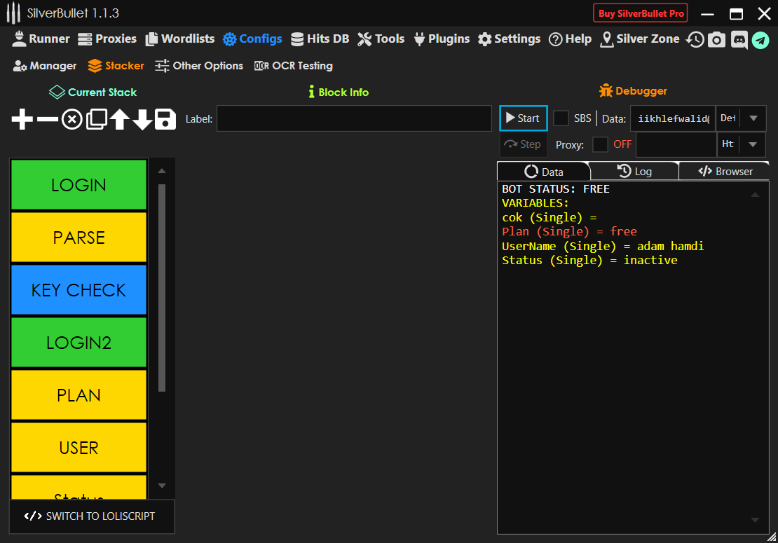
Task: Enable the SBS checkbox
Action: [561, 118]
